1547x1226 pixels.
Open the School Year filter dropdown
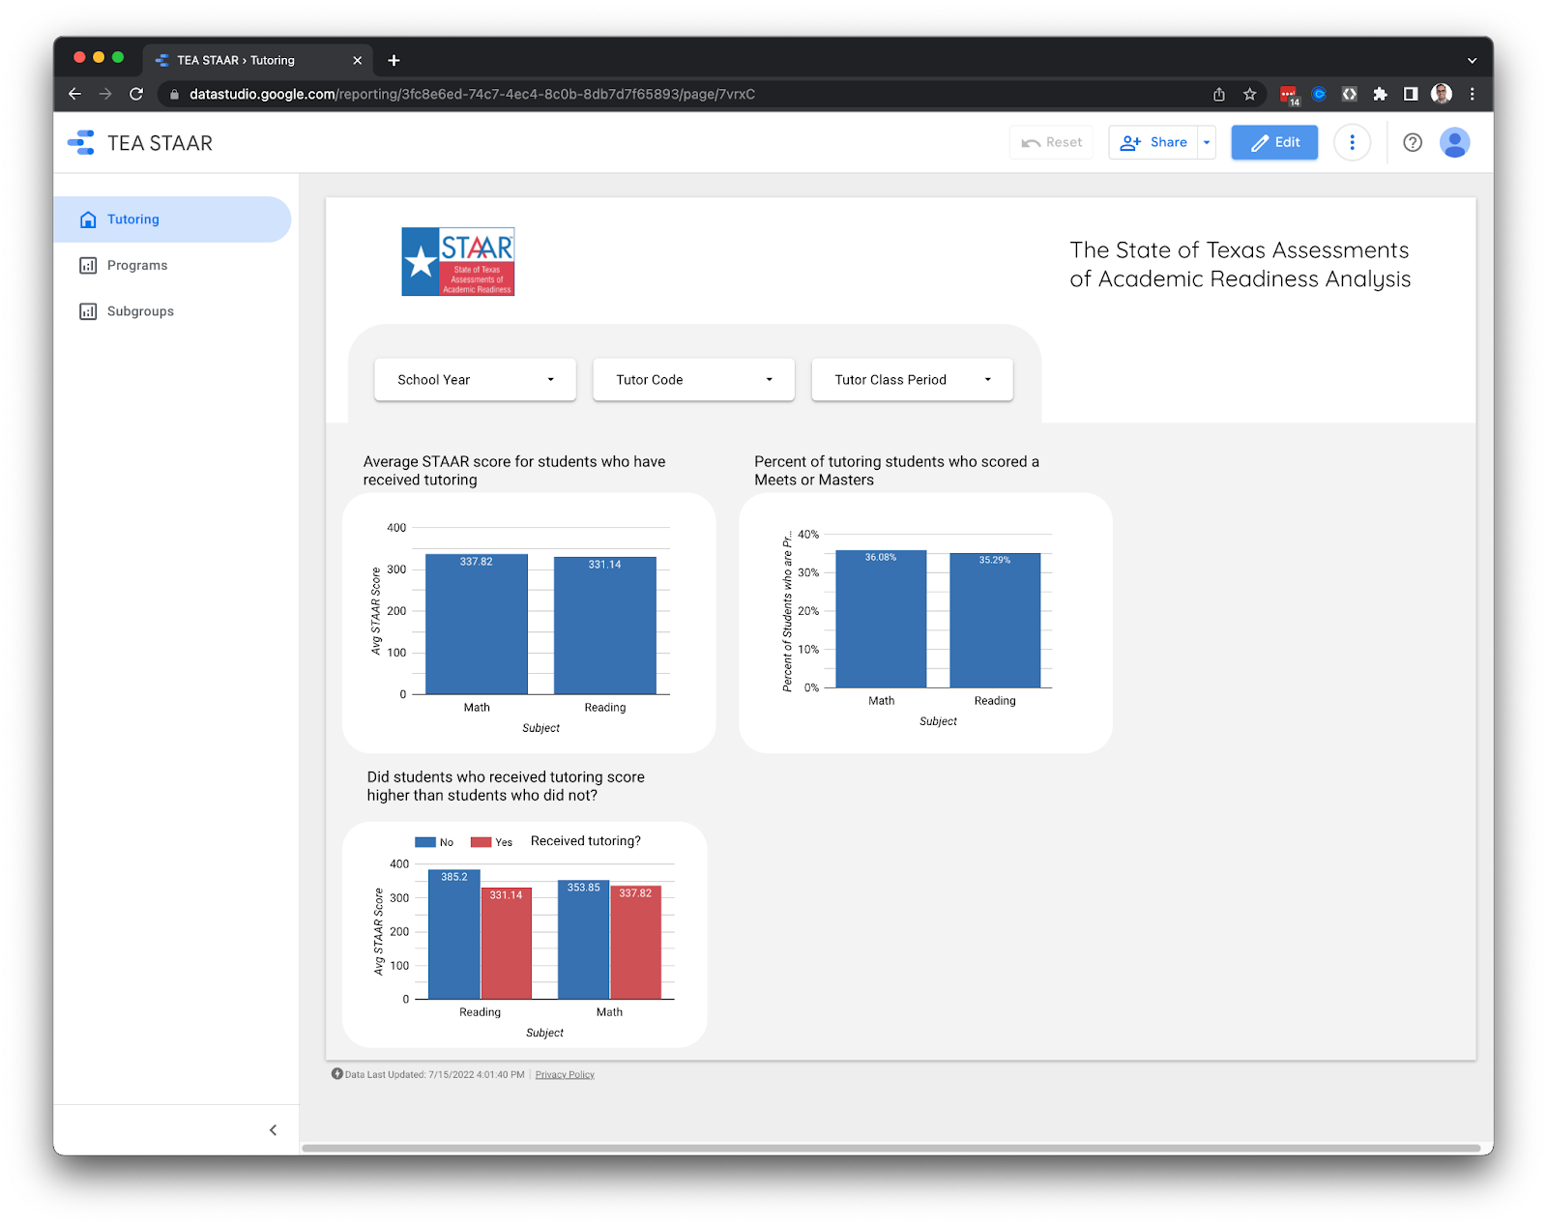(x=474, y=379)
